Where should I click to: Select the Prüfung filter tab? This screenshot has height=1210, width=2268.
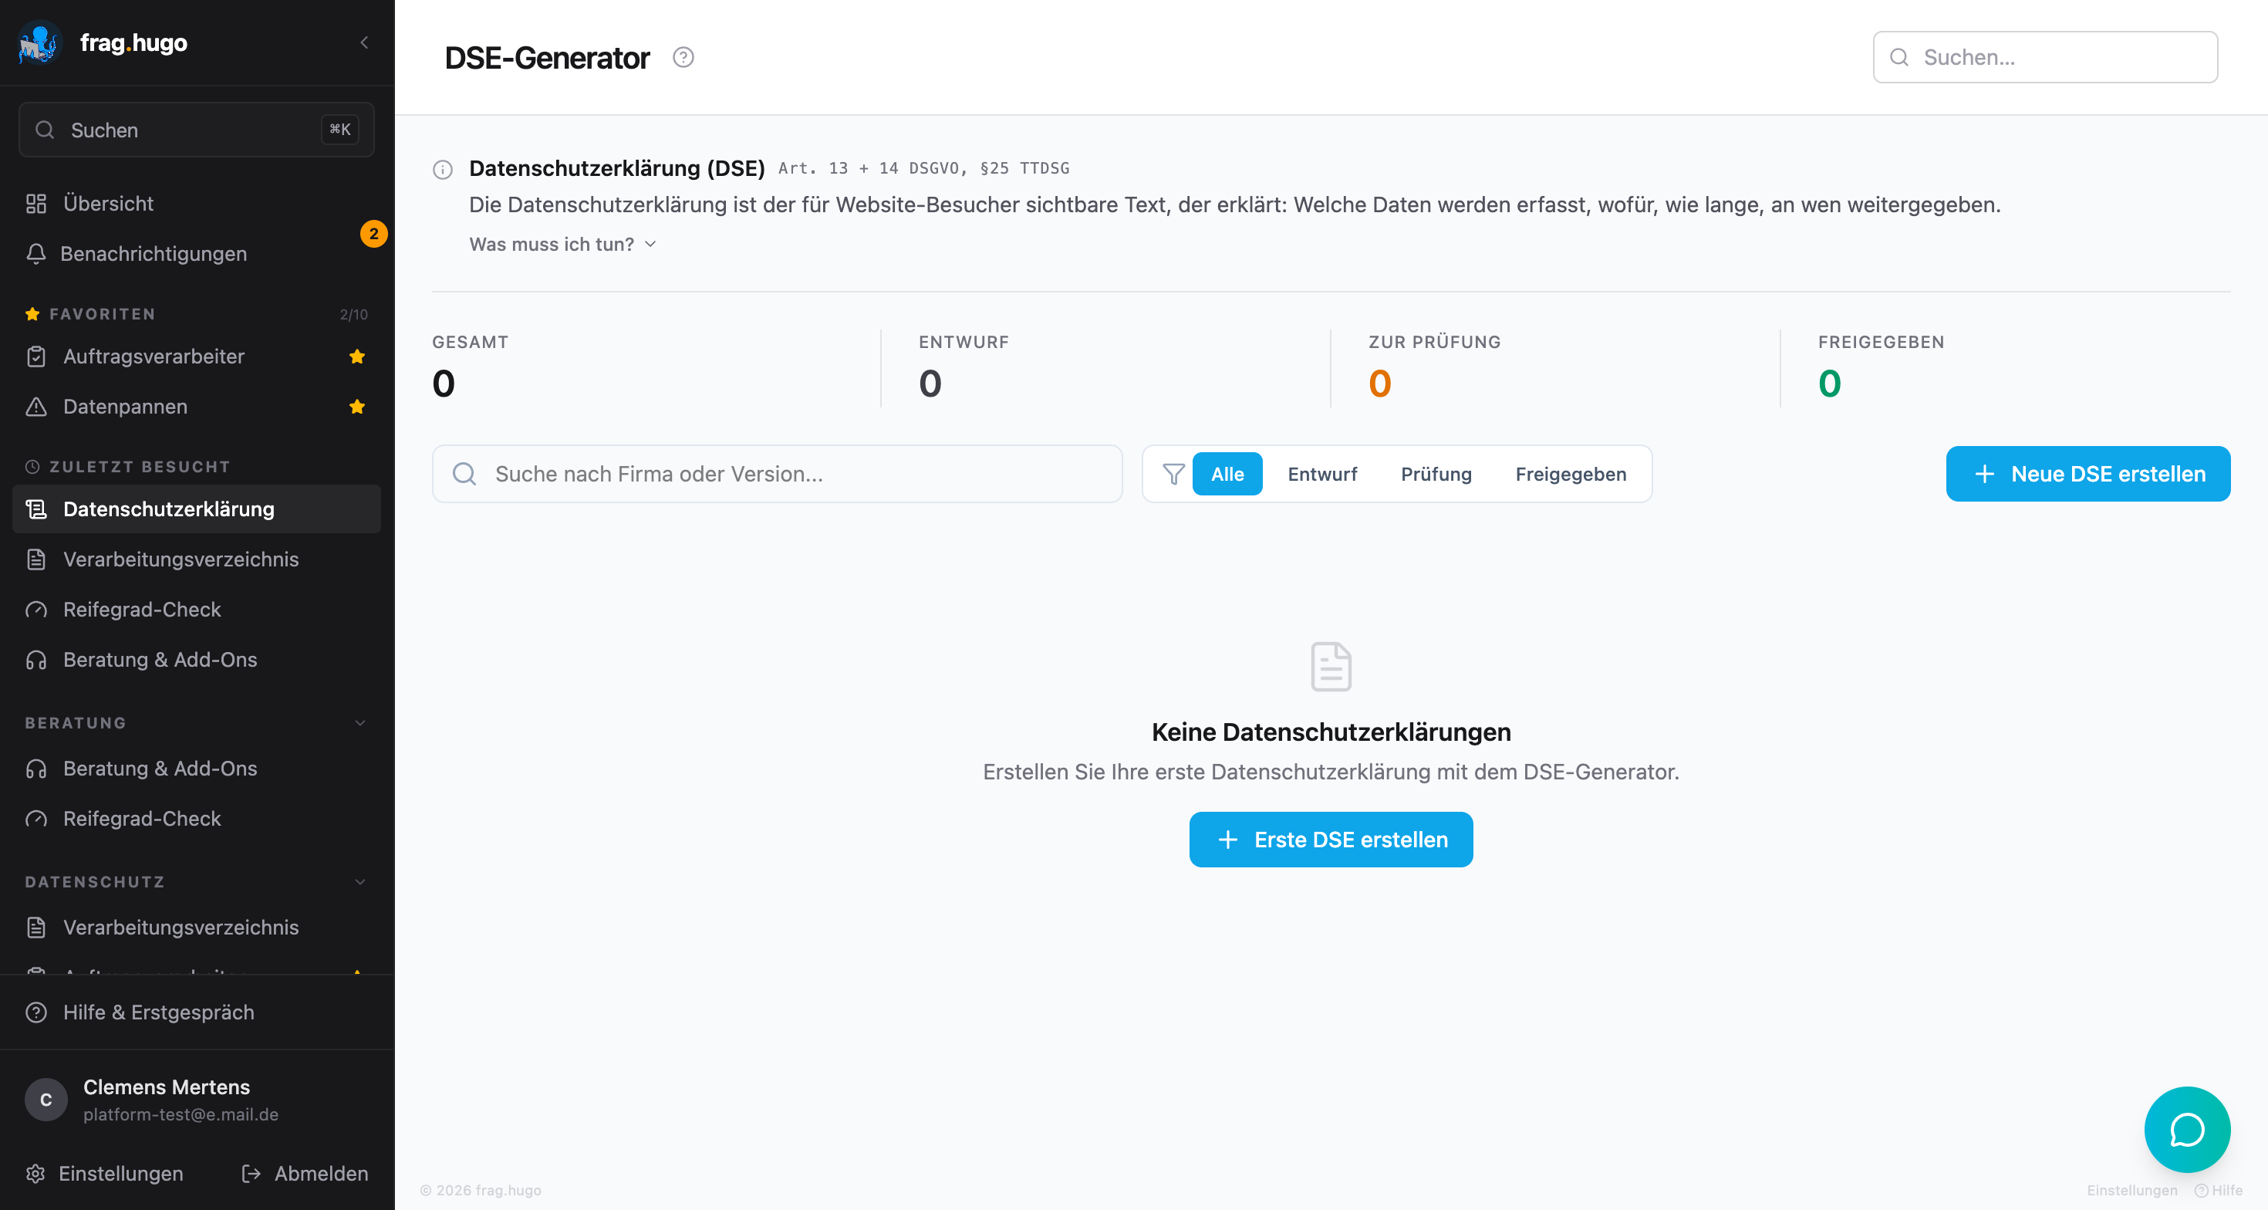click(1436, 474)
